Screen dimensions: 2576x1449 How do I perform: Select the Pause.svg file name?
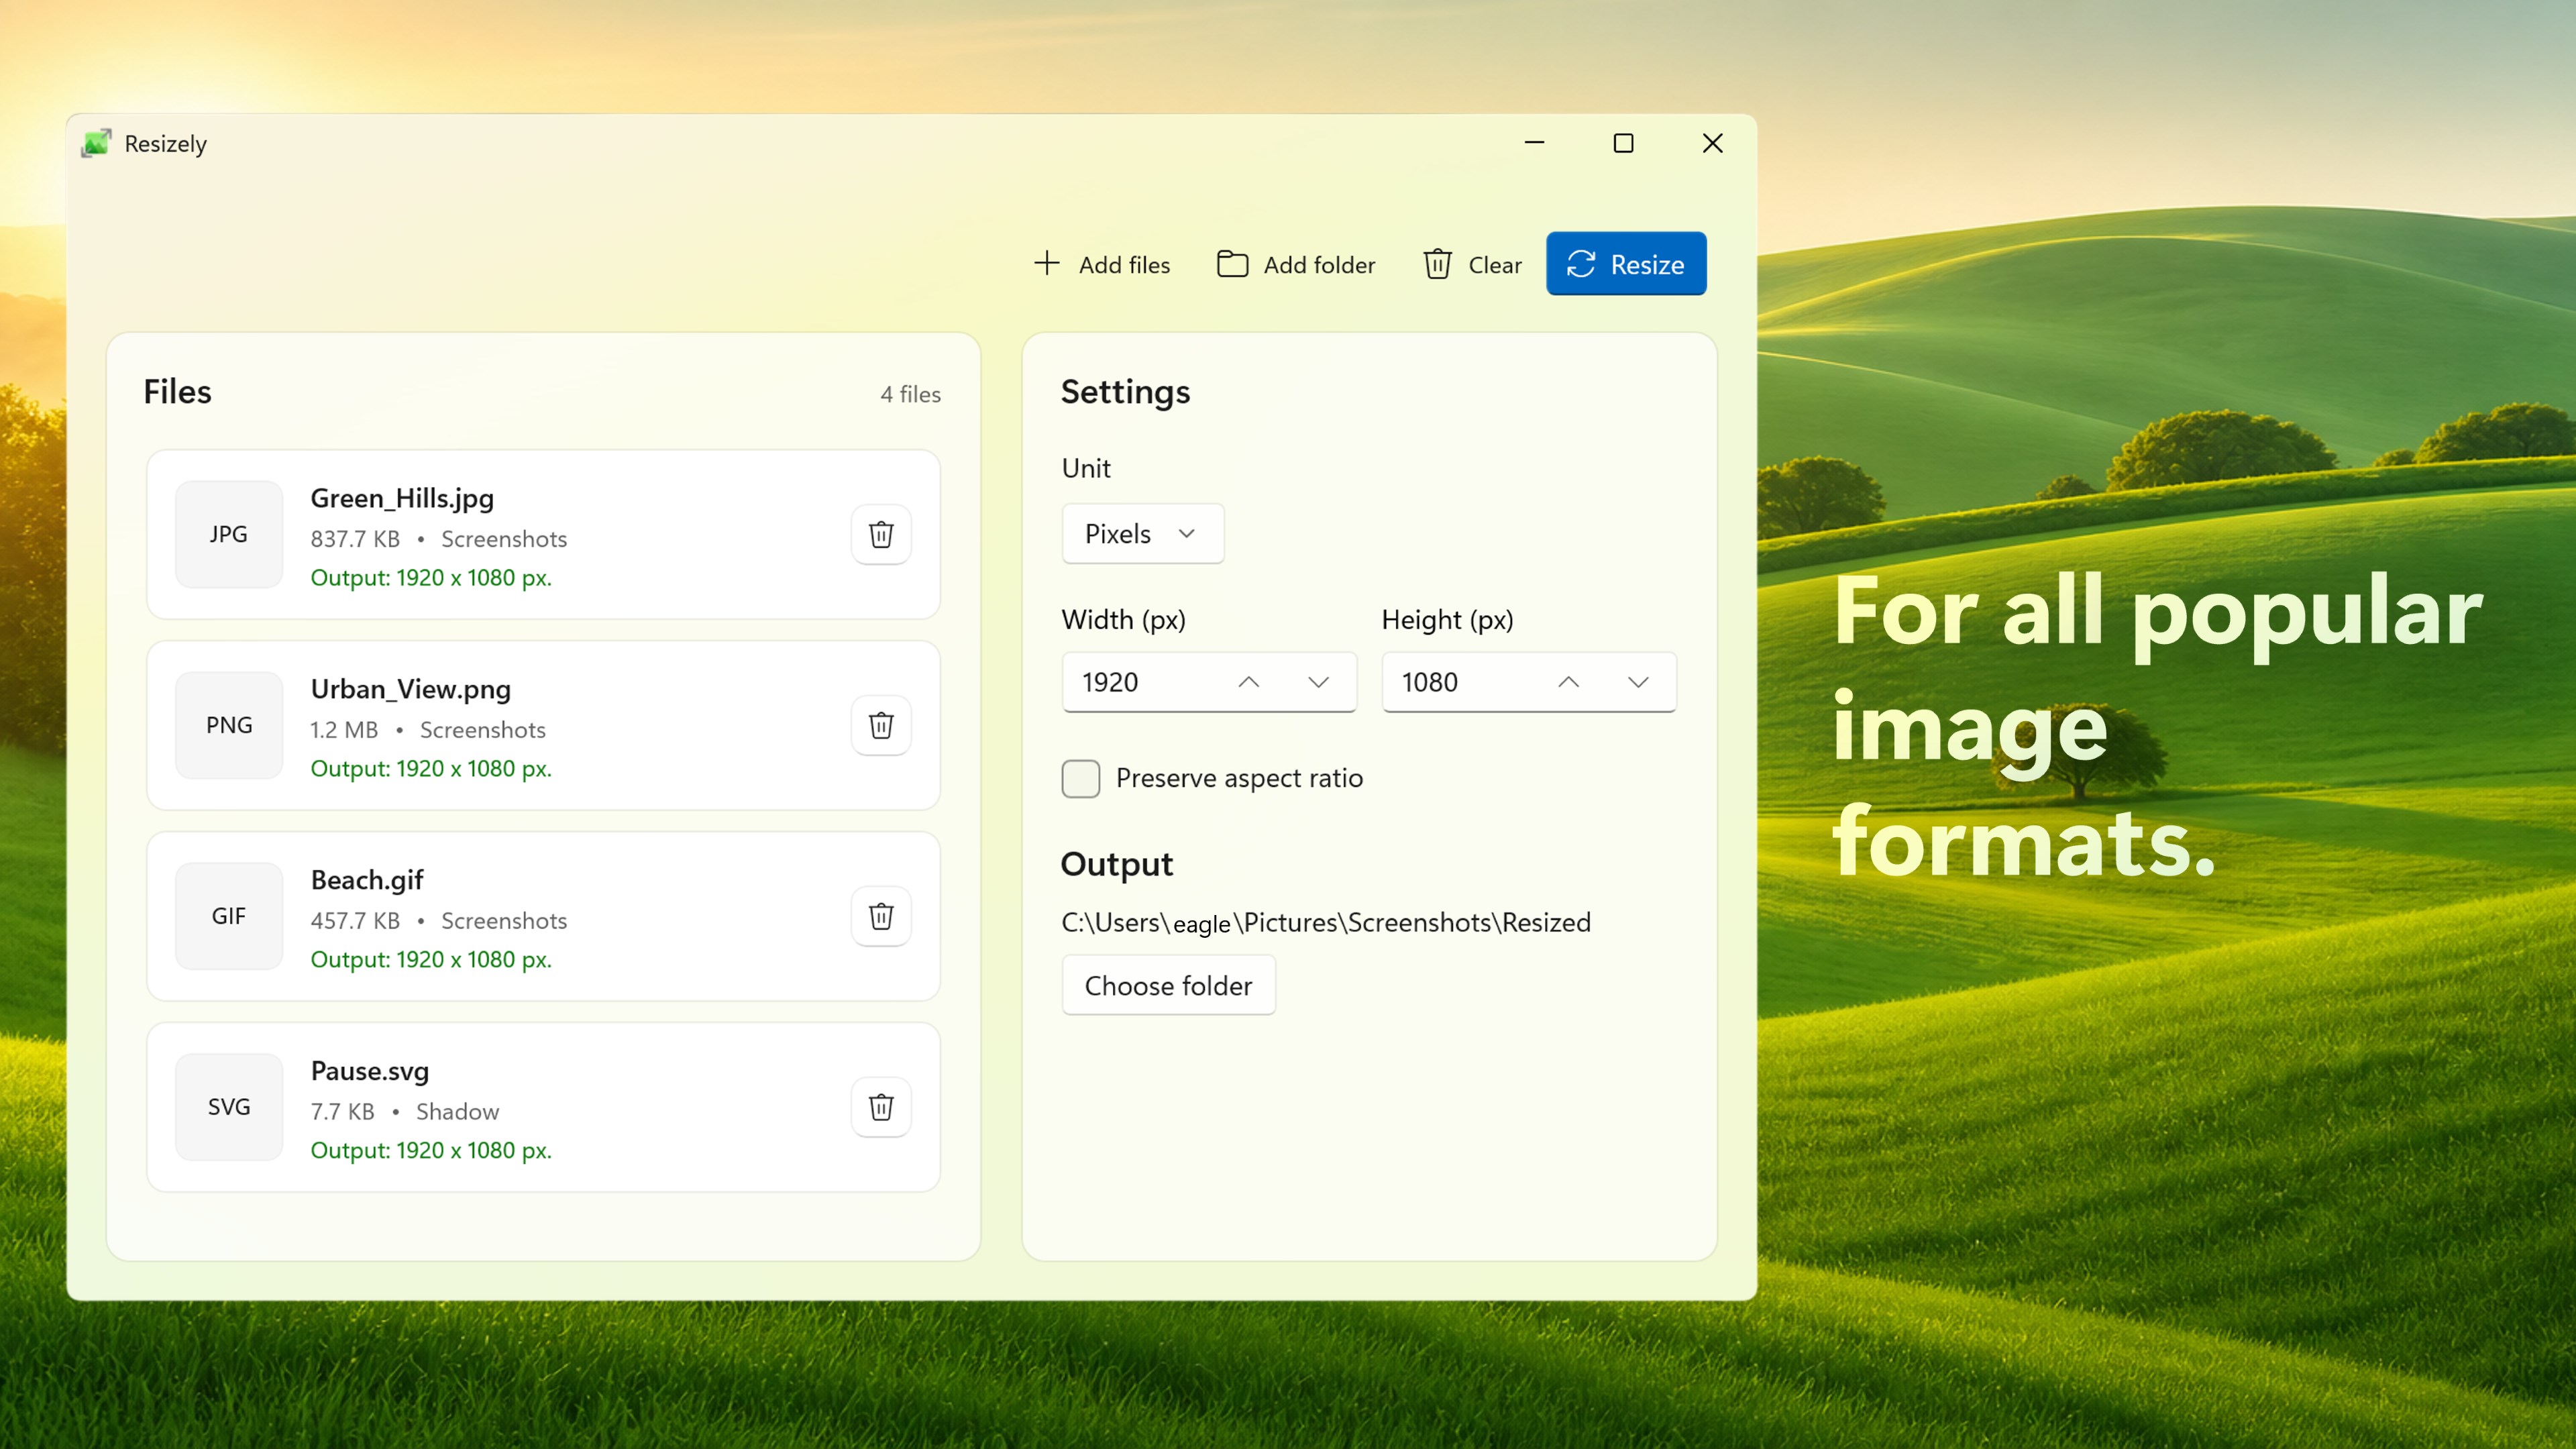[x=370, y=1071]
